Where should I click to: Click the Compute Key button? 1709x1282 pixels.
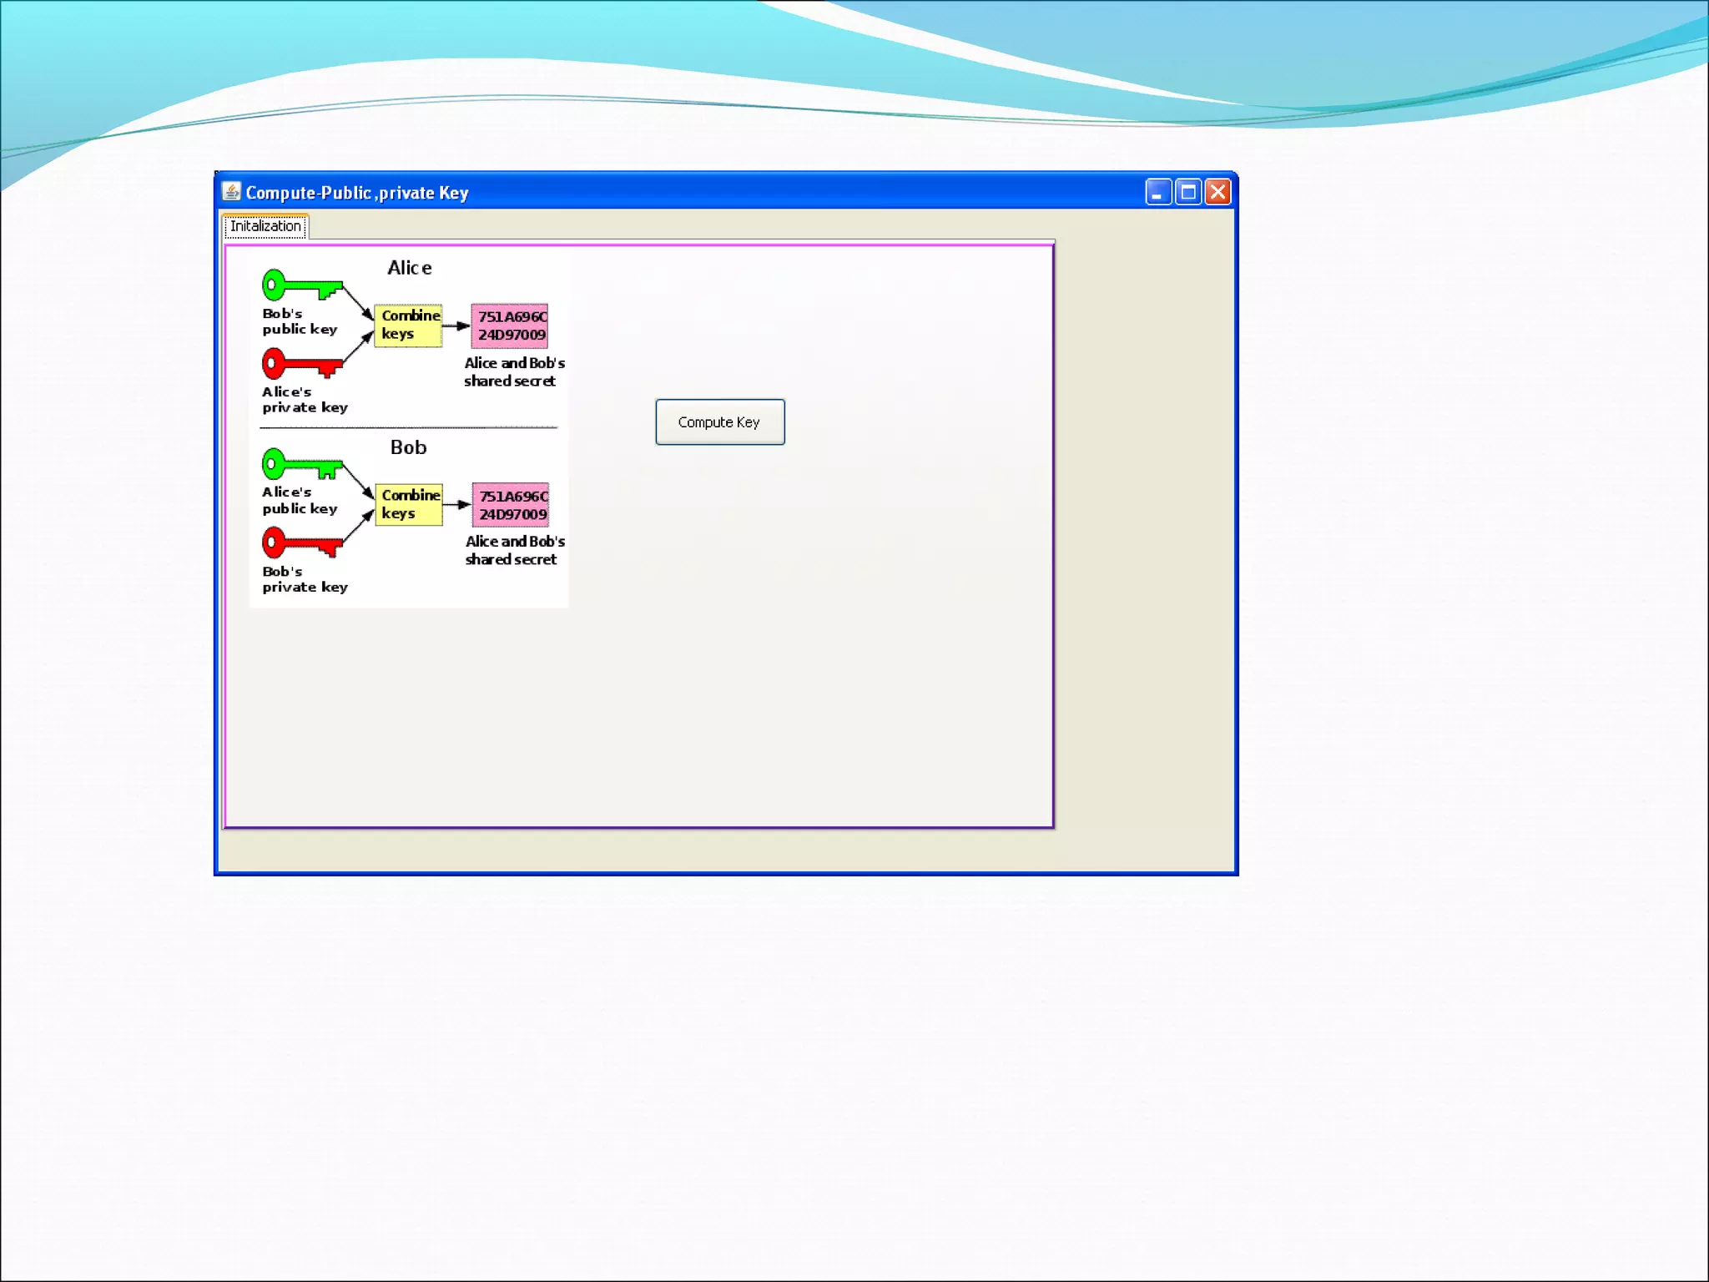(x=719, y=422)
